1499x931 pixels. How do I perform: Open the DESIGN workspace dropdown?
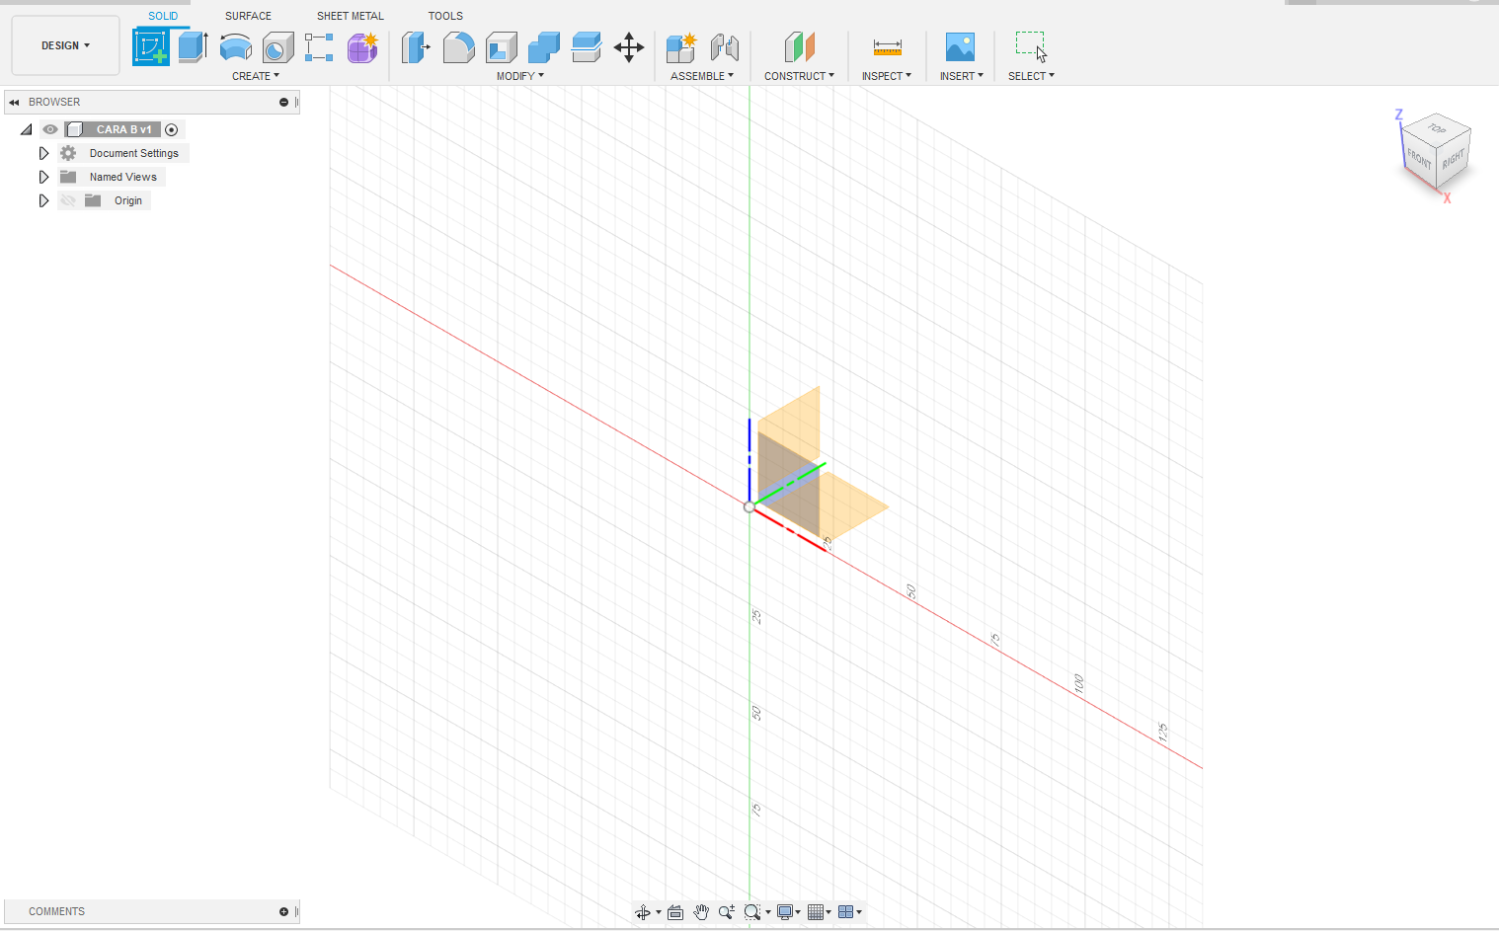coord(65,45)
